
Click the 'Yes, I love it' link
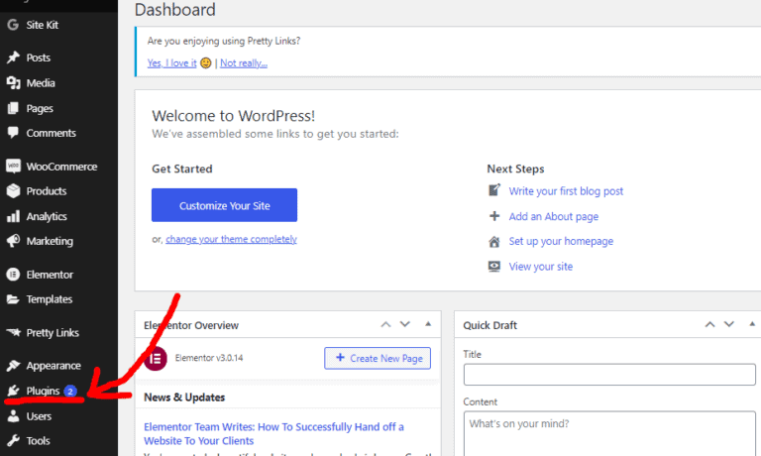pyautogui.click(x=171, y=63)
